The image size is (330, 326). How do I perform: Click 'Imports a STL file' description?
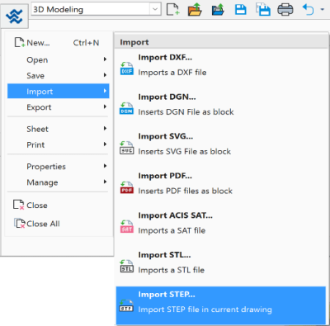[x=171, y=270]
